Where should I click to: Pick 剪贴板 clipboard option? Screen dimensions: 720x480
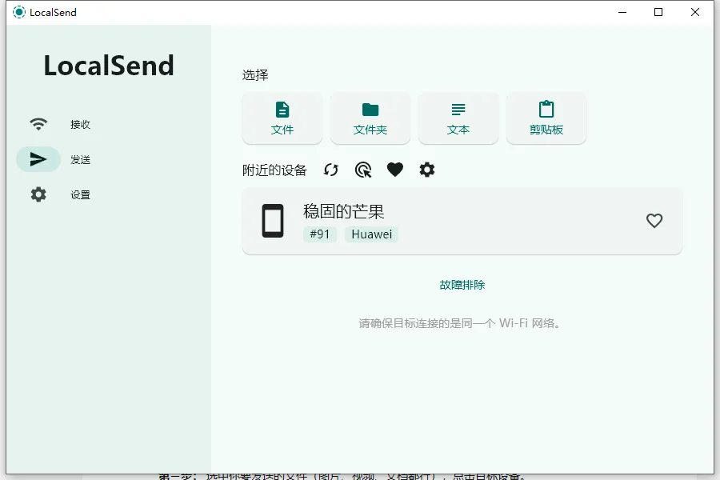point(546,118)
